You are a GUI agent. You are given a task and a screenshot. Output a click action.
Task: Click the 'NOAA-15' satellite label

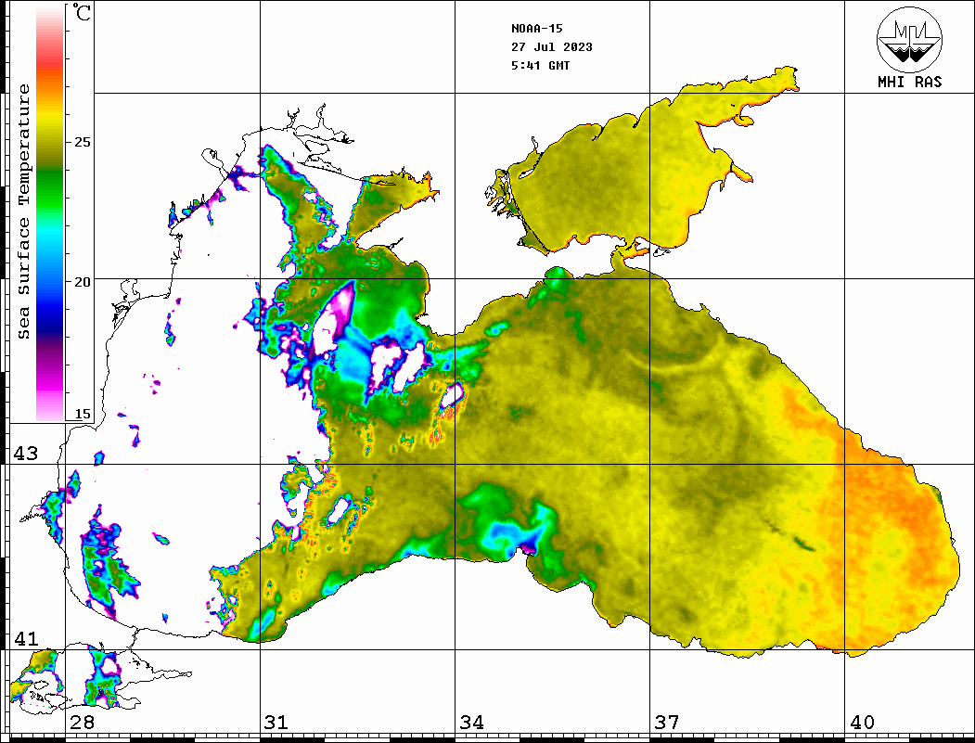pos(536,29)
